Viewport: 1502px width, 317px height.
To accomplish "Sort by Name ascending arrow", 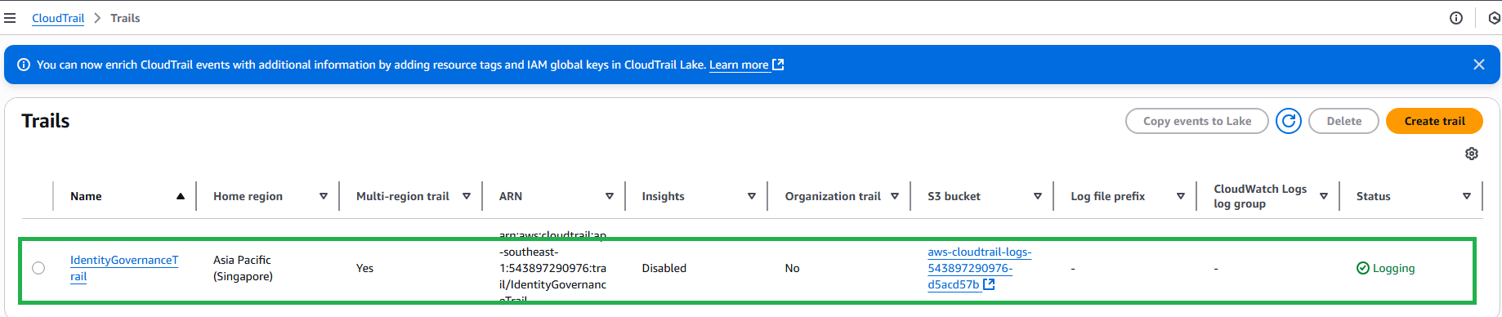I will [x=181, y=196].
